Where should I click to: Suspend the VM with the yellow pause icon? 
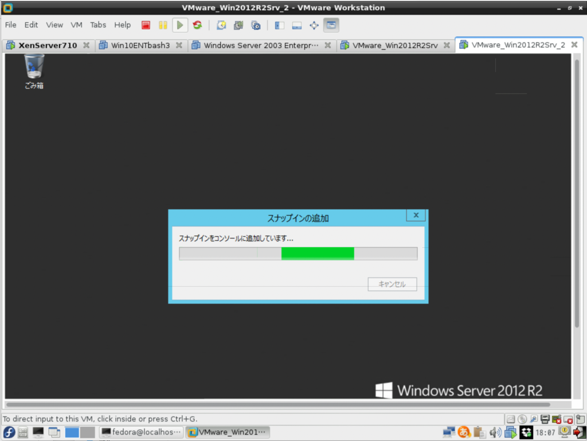click(163, 25)
